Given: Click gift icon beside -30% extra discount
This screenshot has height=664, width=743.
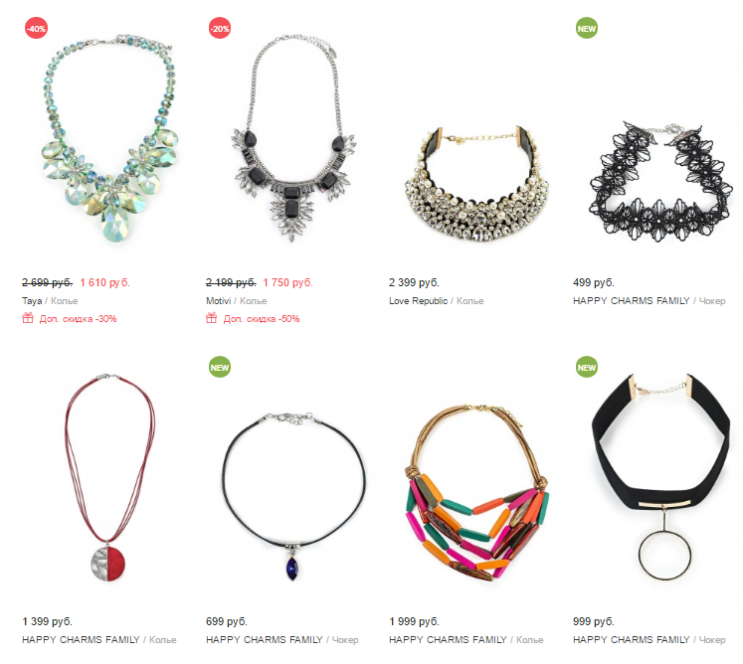Looking at the screenshot, I should point(28,318).
